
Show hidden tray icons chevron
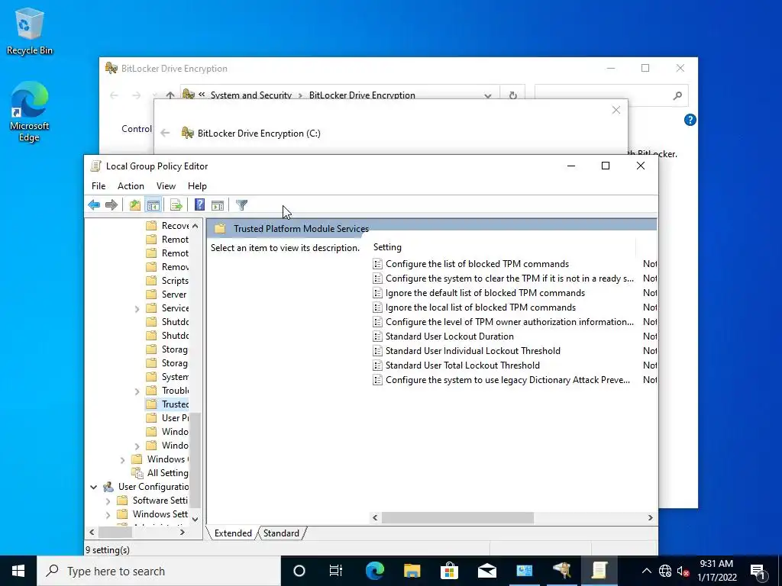pos(646,571)
